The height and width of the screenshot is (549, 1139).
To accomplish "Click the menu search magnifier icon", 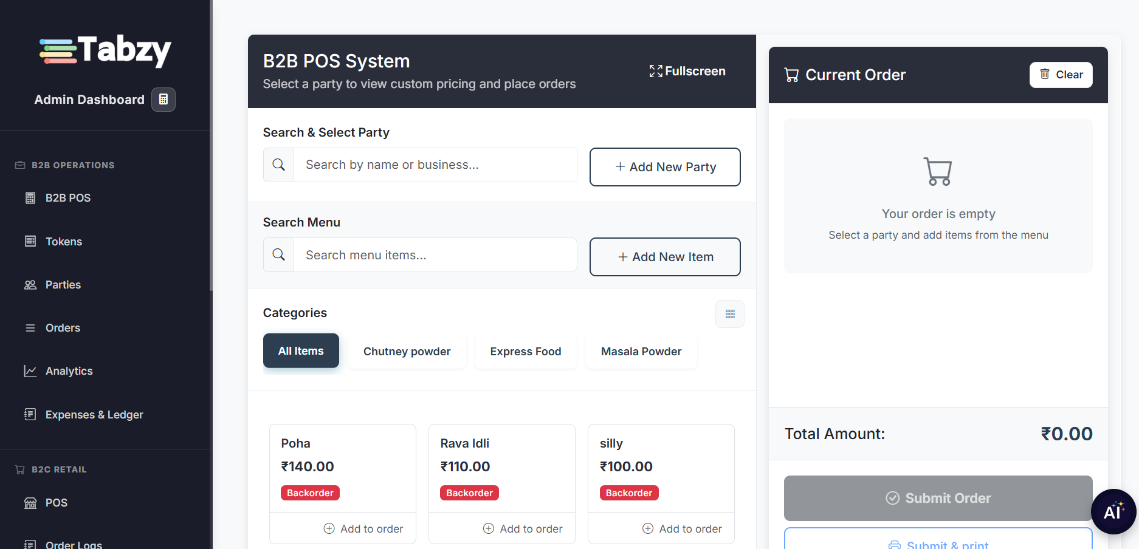I will pos(279,255).
